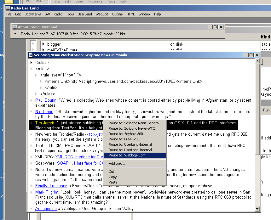Open the WebEdit menu
Screen dimensions: 271x220
coord(102,14)
